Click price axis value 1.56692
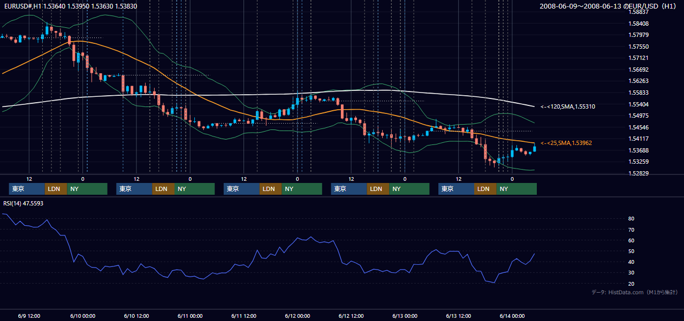Image resolution: width=684 pixels, height=321 pixels. point(639,70)
